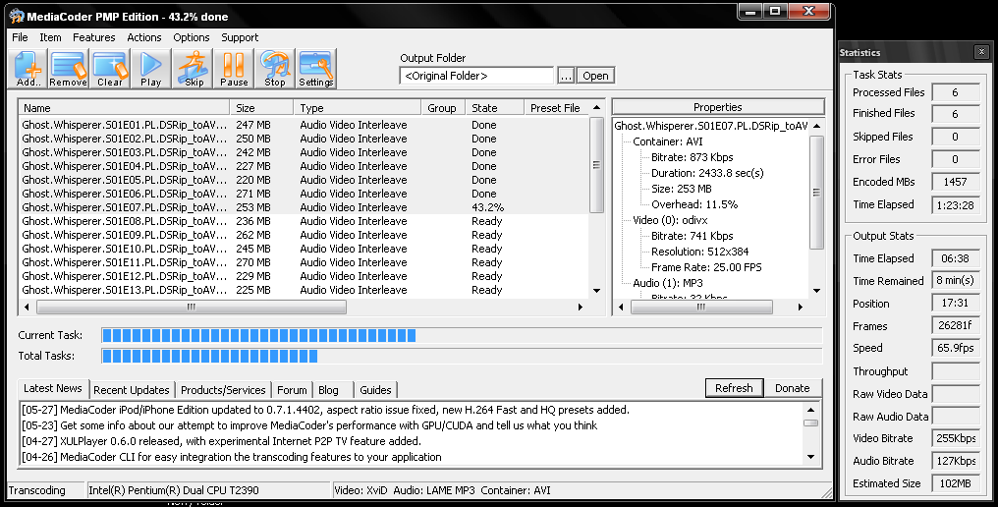
Task: Sort file list by Group column
Action: coord(443,108)
